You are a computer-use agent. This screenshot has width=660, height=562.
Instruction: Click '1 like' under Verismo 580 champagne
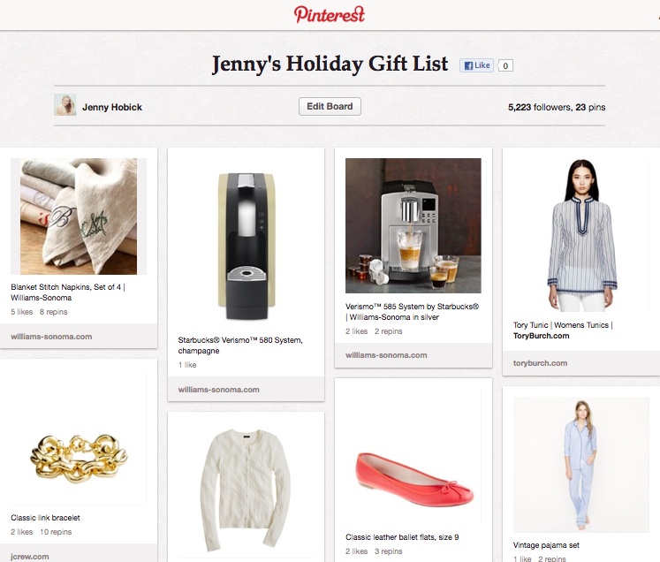[187, 365]
